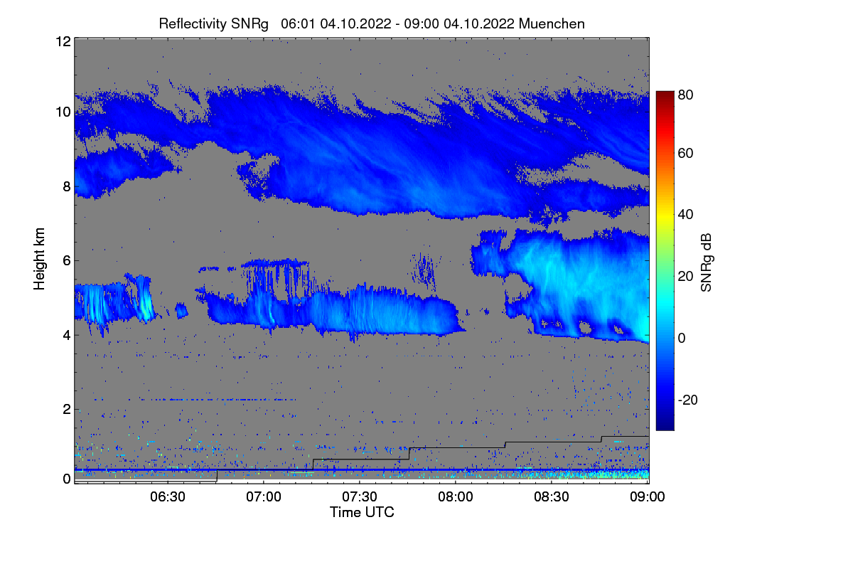Click the colorbar value 0
The width and height of the screenshot is (853, 569).
tap(682, 338)
